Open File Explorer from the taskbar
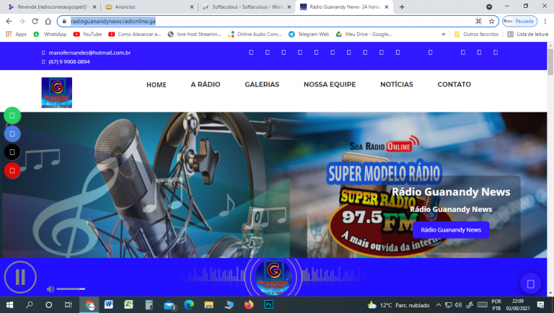Image resolution: width=554 pixels, height=313 pixels. coord(208,305)
